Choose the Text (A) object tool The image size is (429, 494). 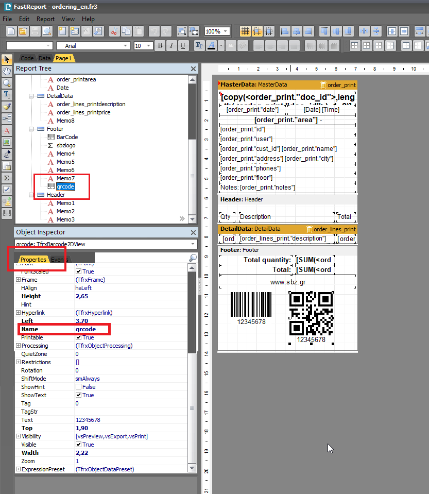7,130
